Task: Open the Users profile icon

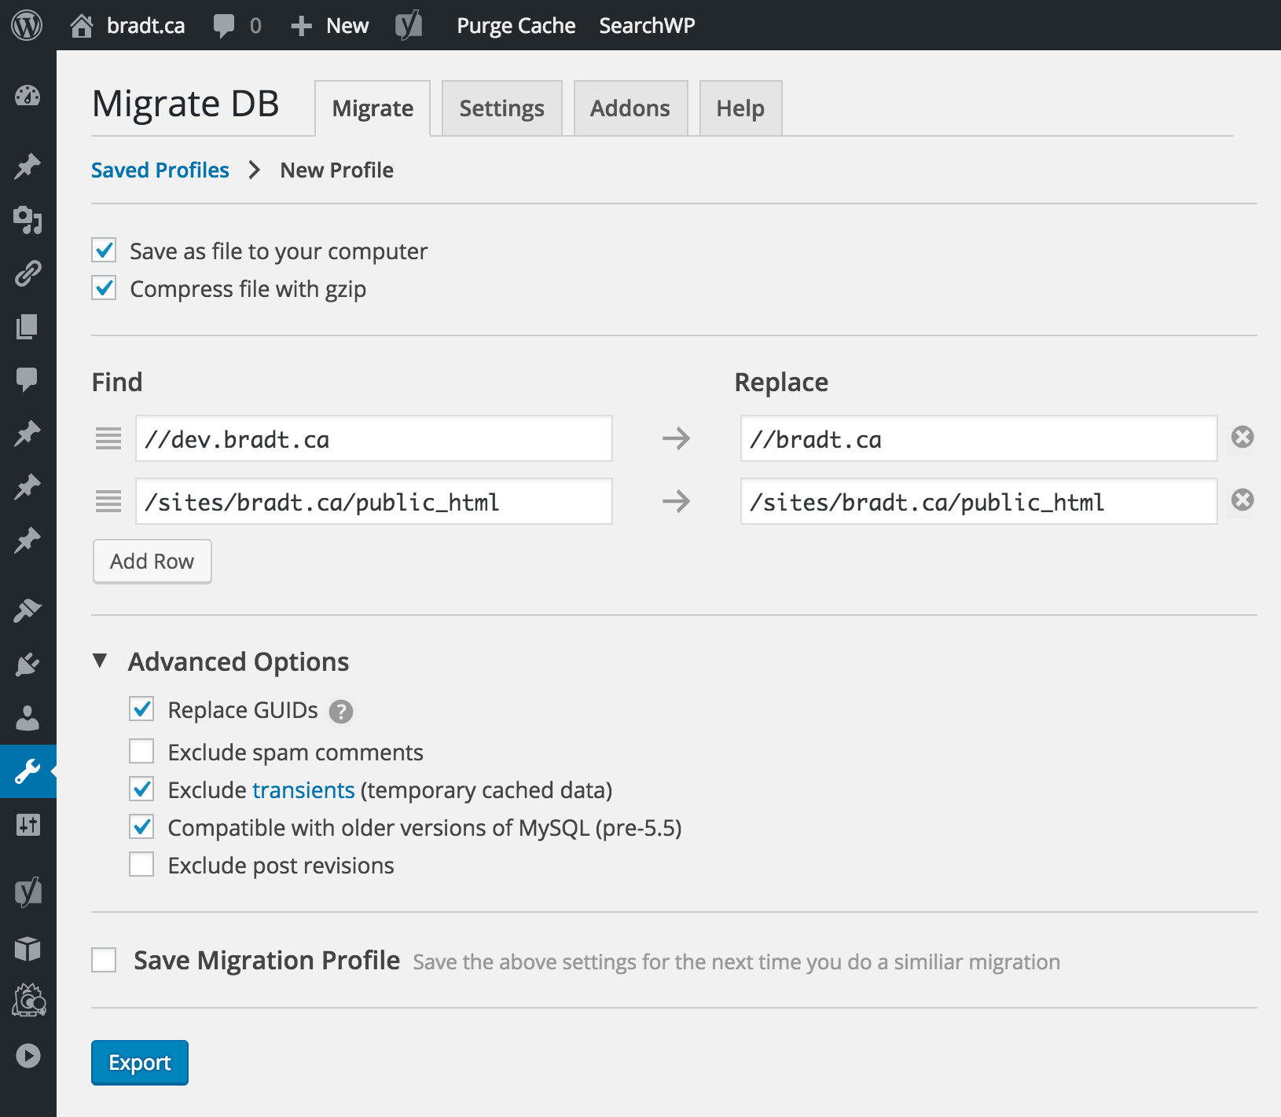Action: click(28, 719)
